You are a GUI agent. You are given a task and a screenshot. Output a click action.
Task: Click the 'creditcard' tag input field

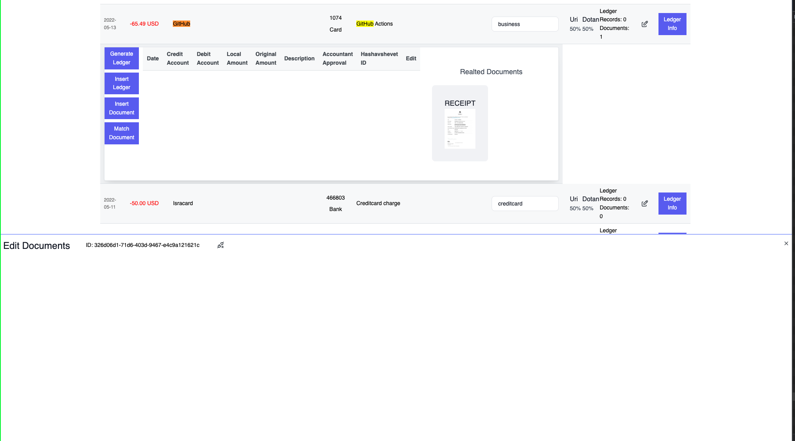point(525,204)
